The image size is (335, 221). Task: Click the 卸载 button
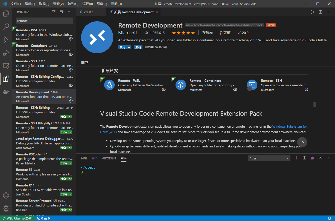138,47
